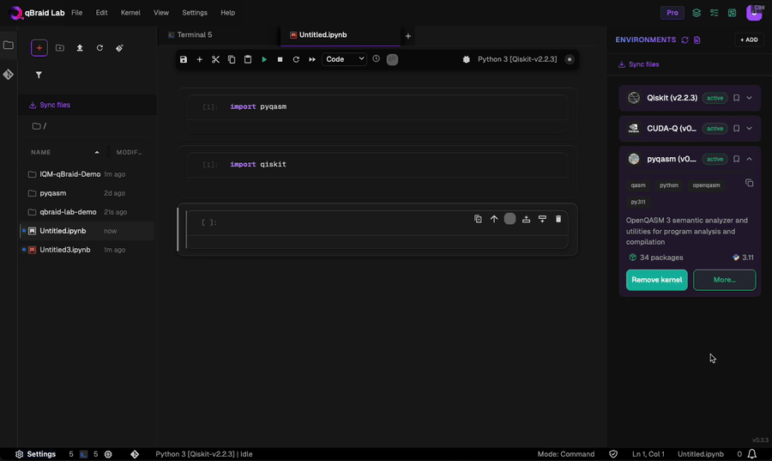Click the kernel status circle indicator
The image size is (772, 461).
point(570,59)
